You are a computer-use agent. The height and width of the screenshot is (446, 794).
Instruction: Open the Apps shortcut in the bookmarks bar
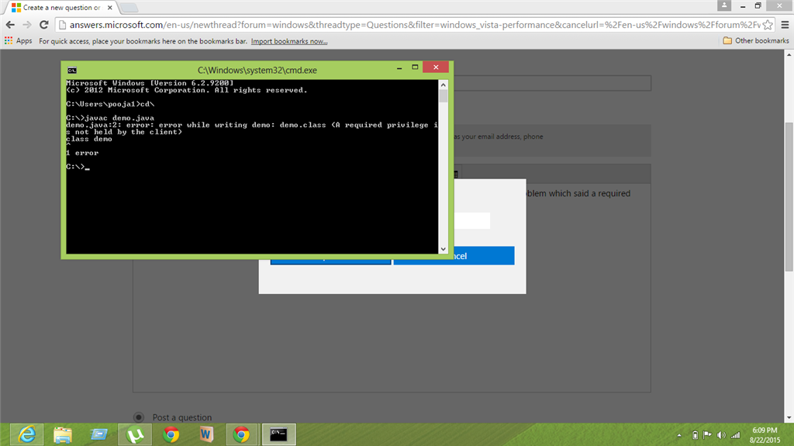19,40
